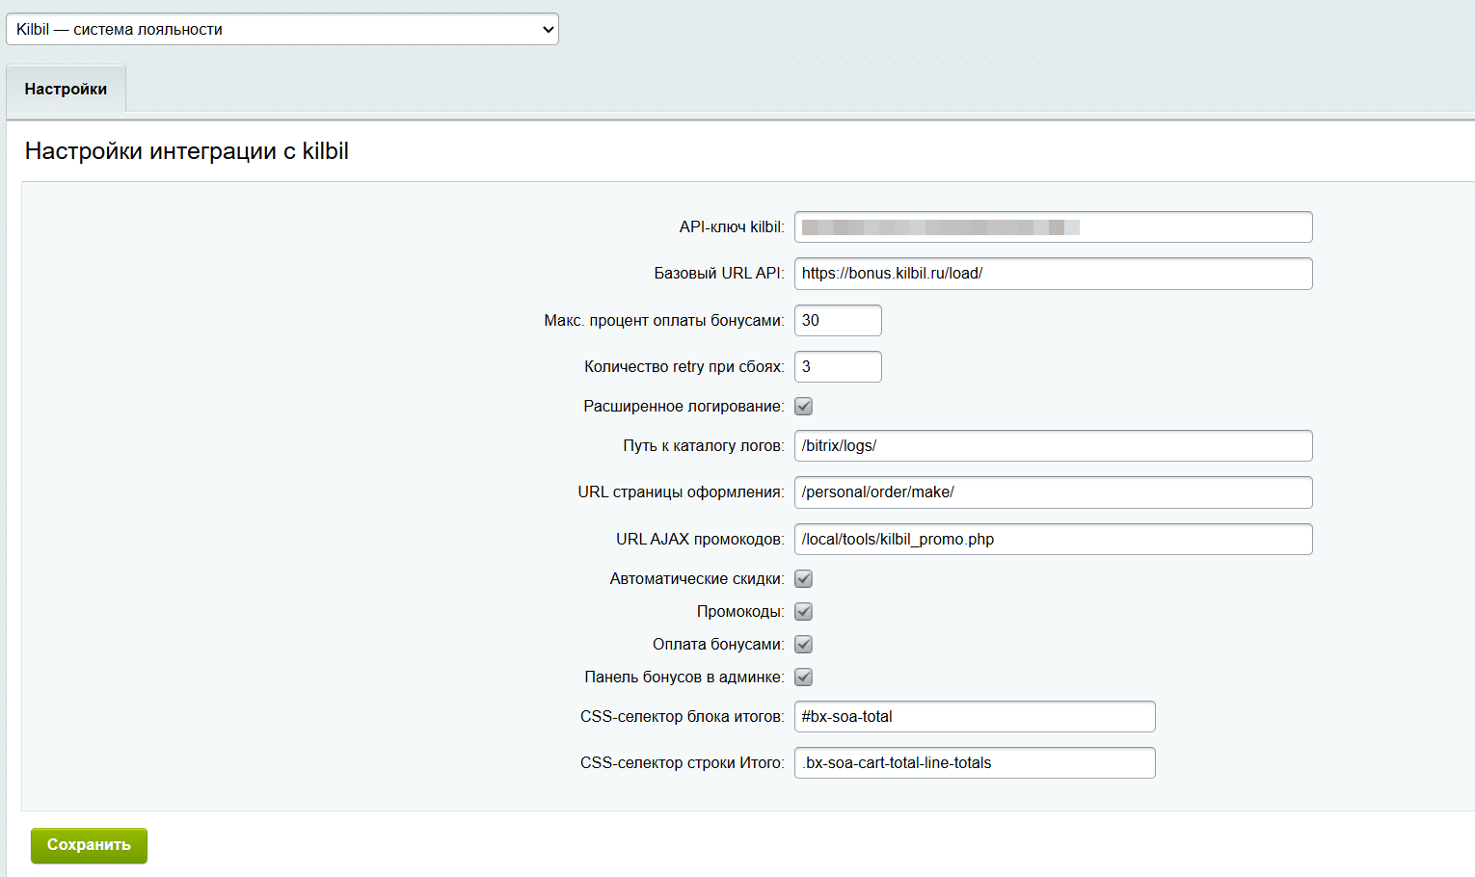Select the Макс. процент оплаты бонусами field
This screenshot has height=877, width=1475.
pos(838,321)
